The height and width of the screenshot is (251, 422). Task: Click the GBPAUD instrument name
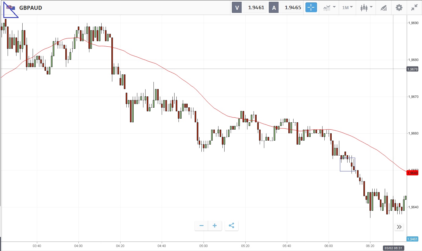click(31, 8)
